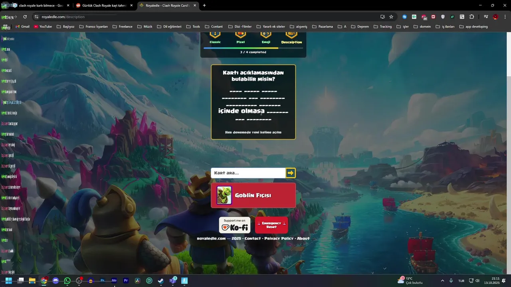Viewport: 511px width, 287px height.
Task: Open the Tracking bookmark folder
Action: (382, 27)
